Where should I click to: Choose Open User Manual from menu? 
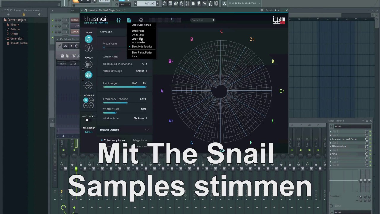(141, 25)
